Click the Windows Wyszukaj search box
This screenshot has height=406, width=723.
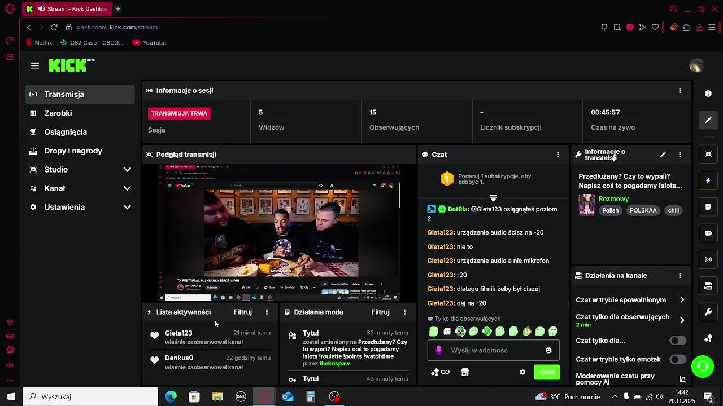[x=90, y=397]
